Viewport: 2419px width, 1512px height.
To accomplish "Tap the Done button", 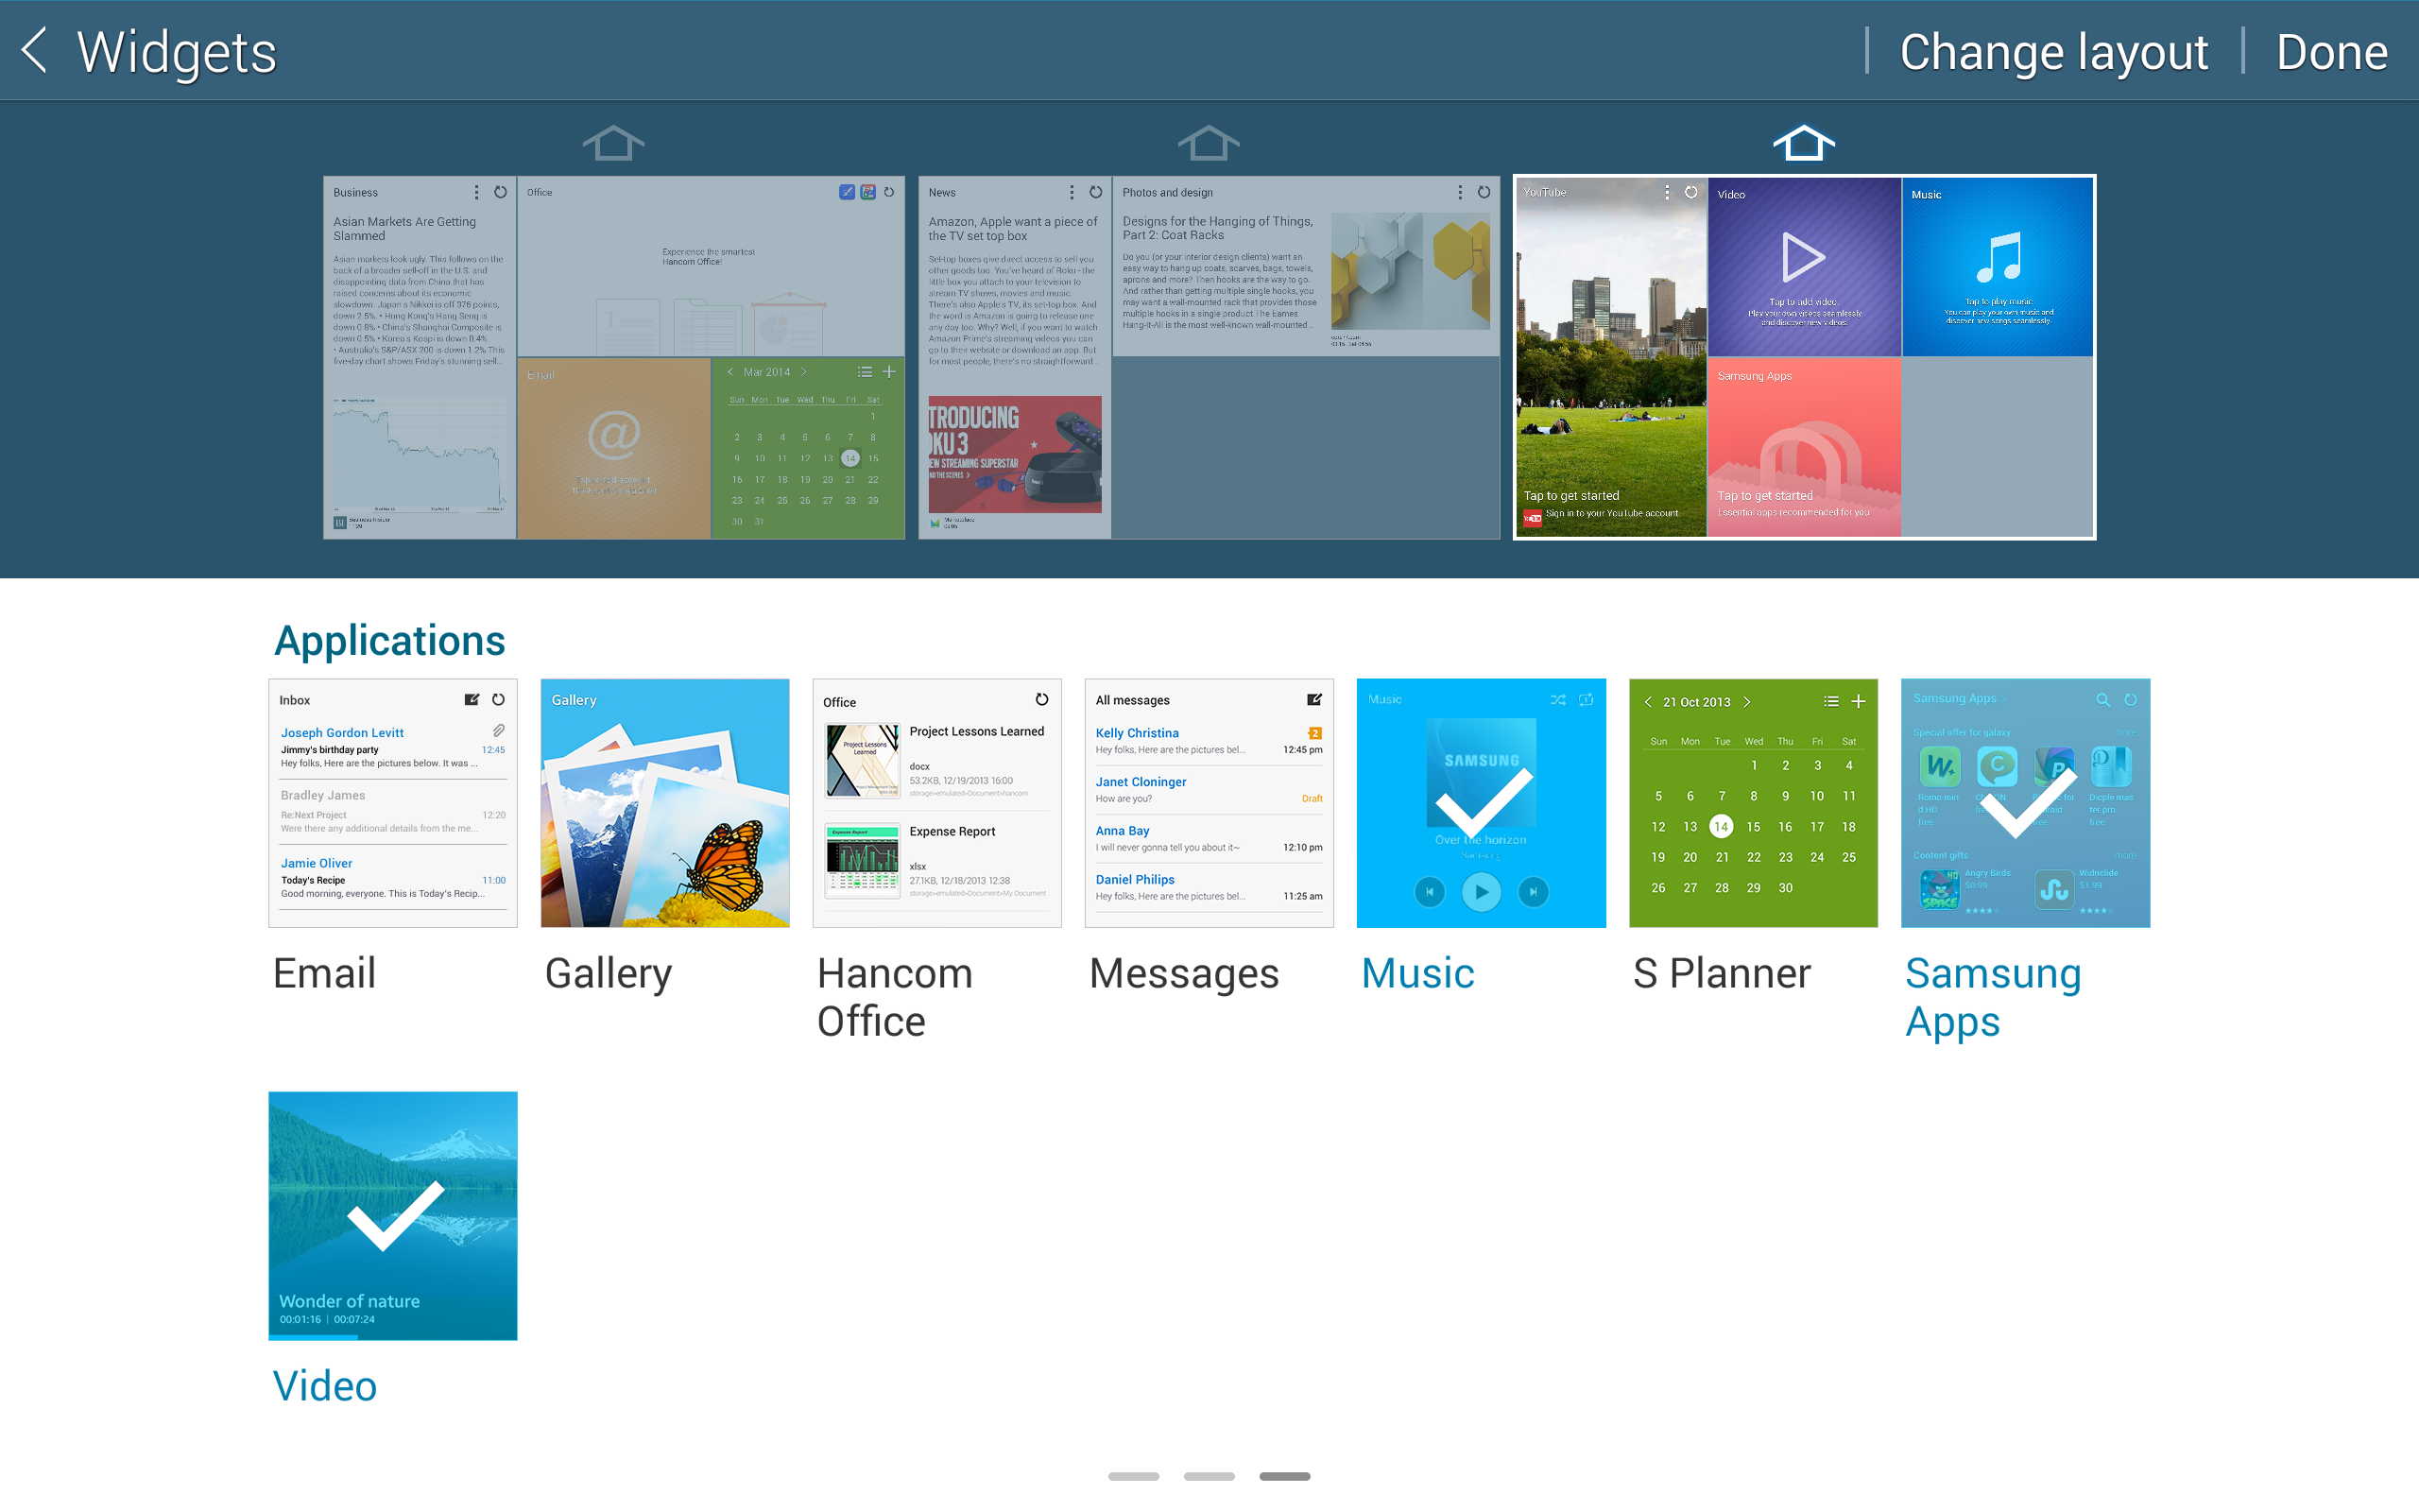I will tap(2331, 52).
